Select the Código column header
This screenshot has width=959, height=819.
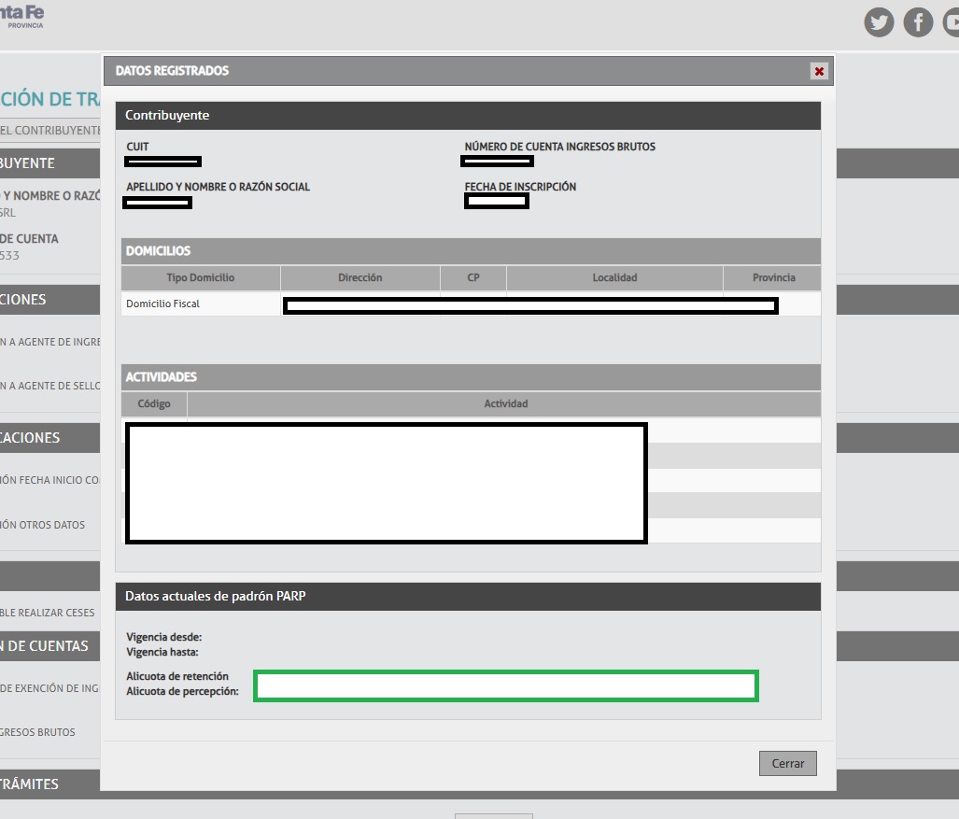tap(154, 403)
